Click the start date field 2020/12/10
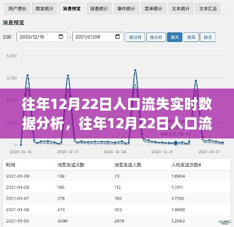 tap(42, 37)
